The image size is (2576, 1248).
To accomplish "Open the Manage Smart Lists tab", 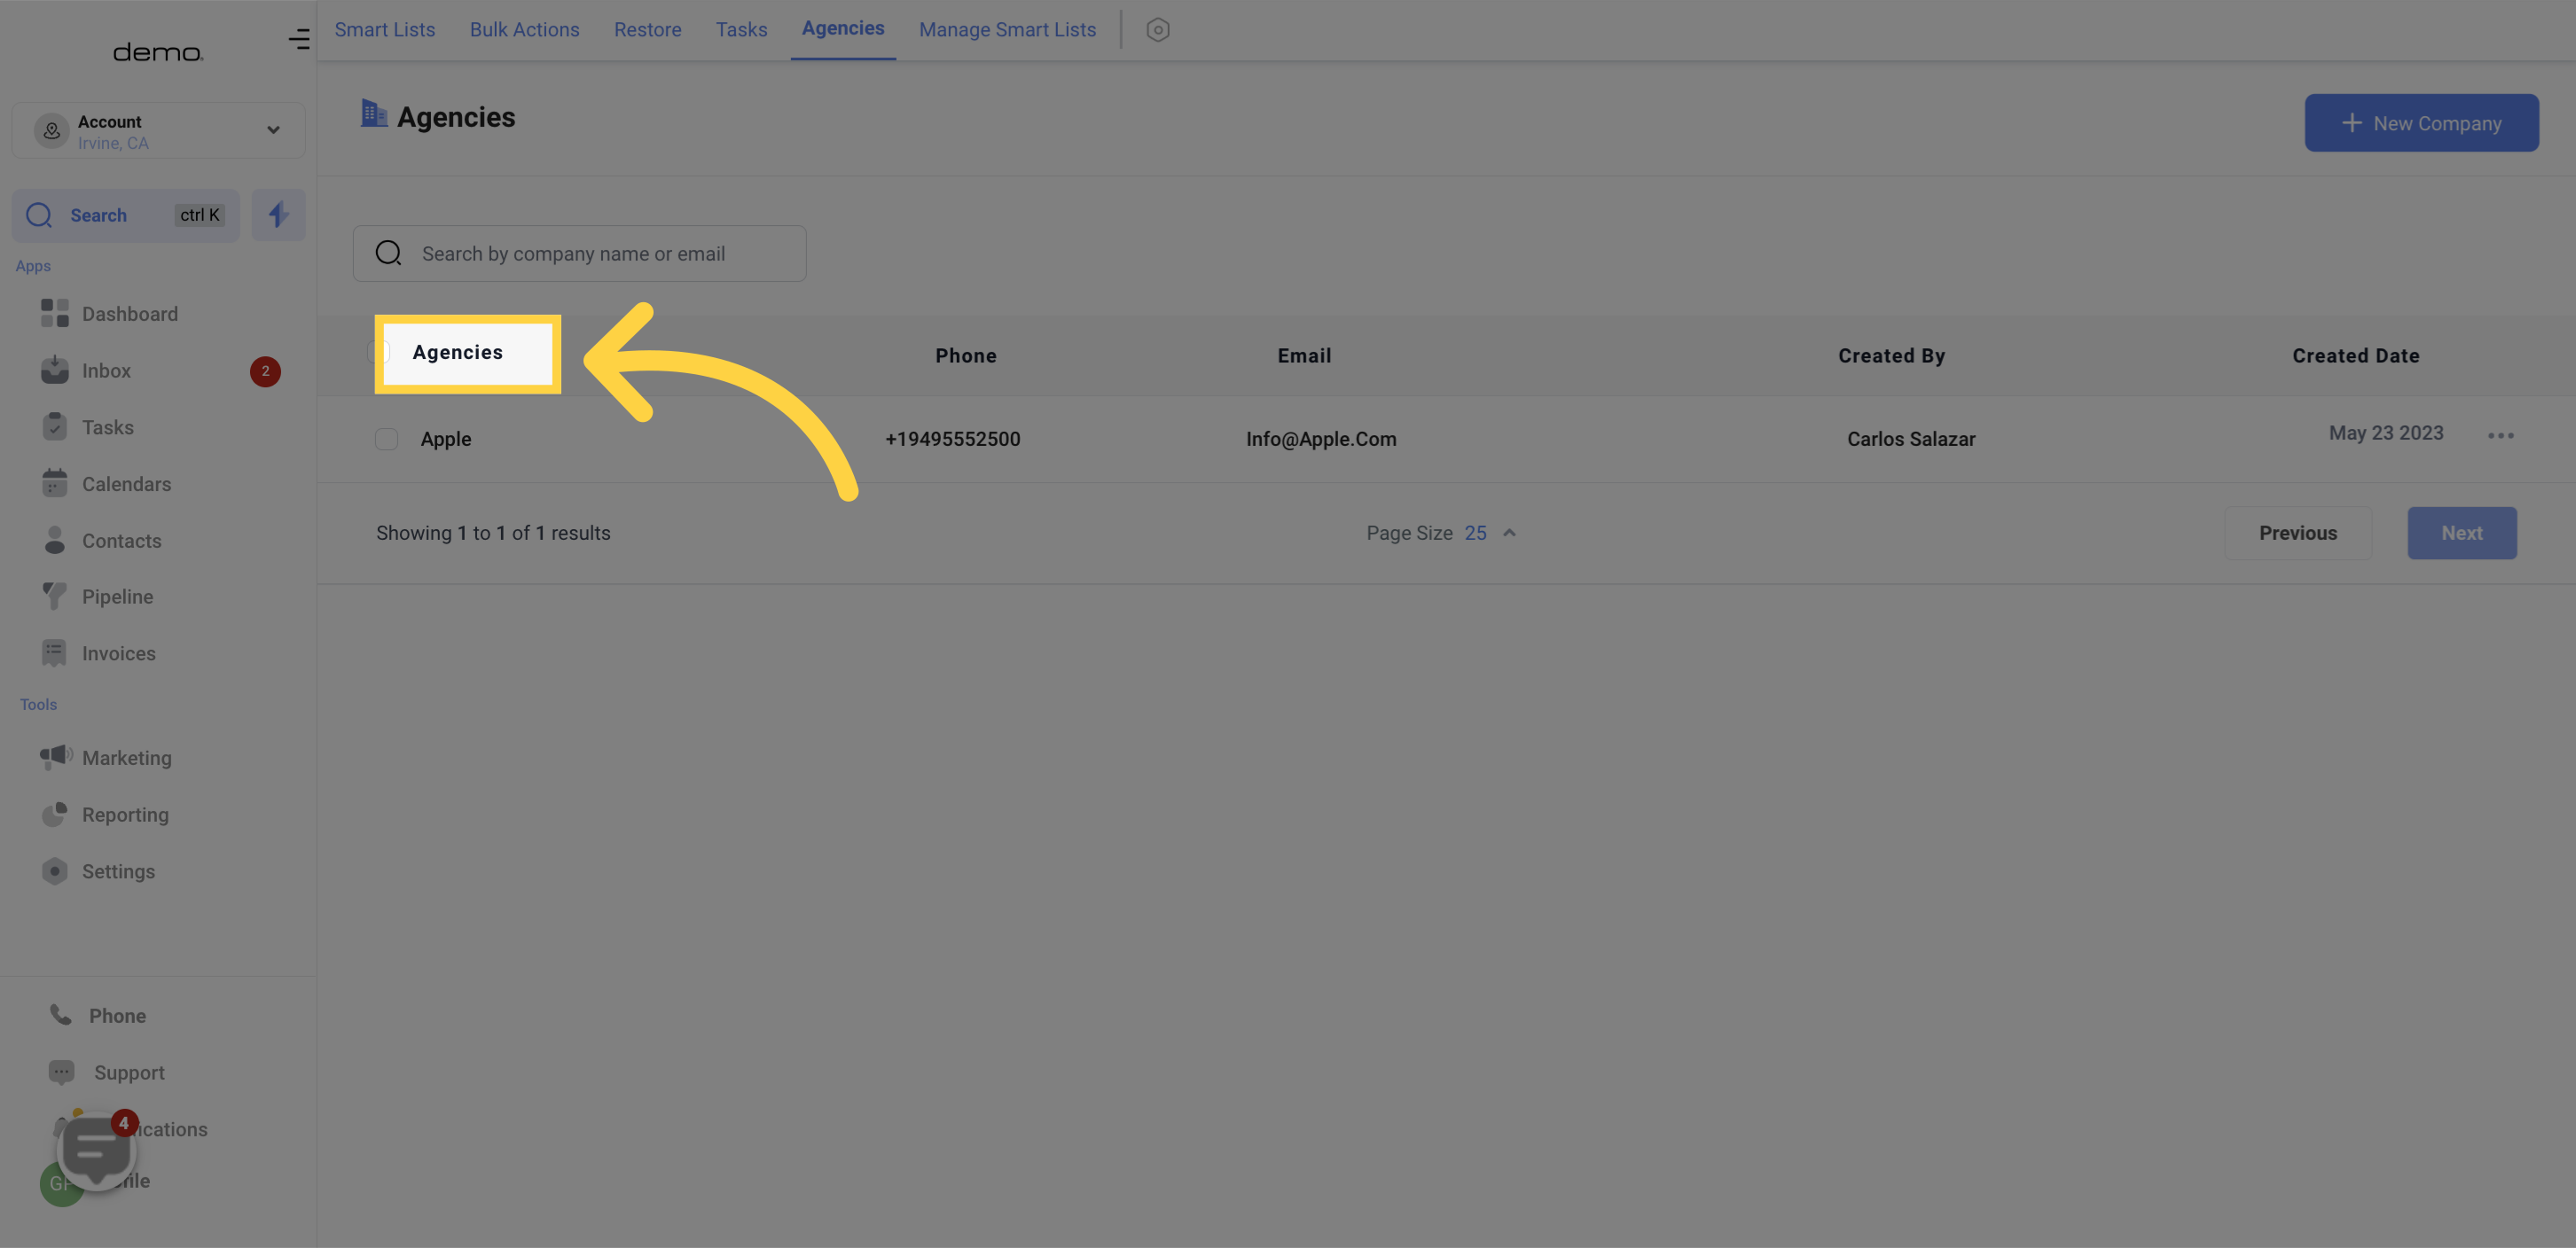I will 1007,30.
